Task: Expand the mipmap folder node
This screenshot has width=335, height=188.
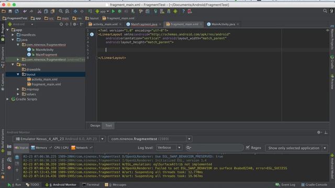Action: pyautogui.click(x=18, y=89)
